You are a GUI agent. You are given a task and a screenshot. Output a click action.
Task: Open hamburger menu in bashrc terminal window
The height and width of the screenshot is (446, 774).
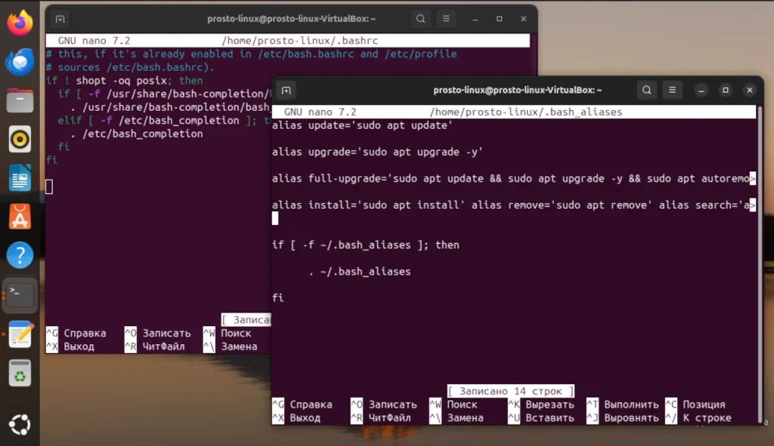pos(446,19)
